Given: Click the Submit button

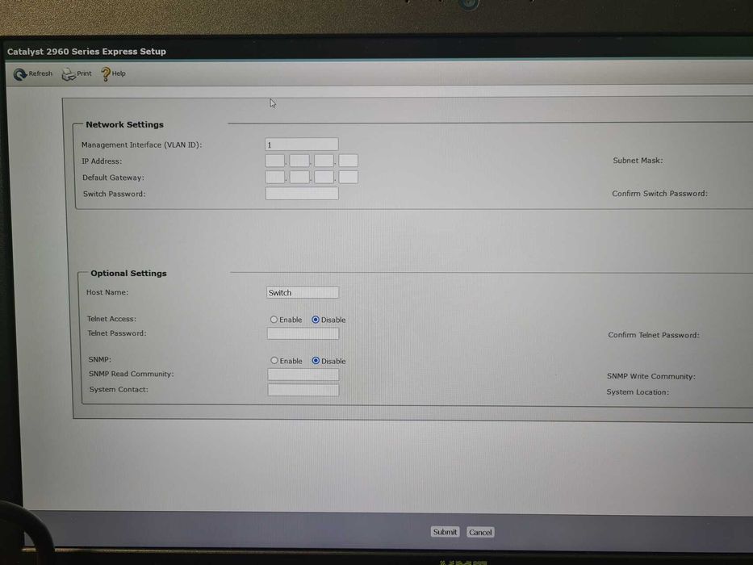Looking at the screenshot, I should pyautogui.click(x=446, y=532).
